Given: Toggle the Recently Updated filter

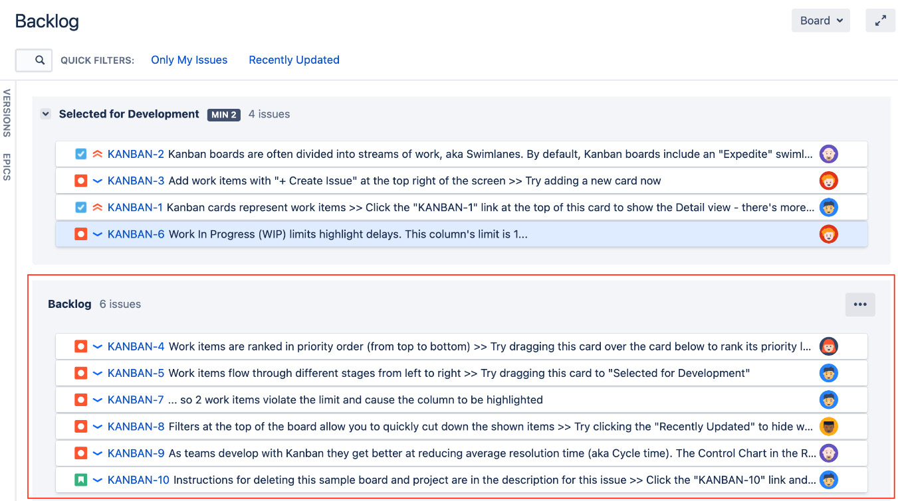Looking at the screenshot, I should pyautogui.click(x=294, y=60).
